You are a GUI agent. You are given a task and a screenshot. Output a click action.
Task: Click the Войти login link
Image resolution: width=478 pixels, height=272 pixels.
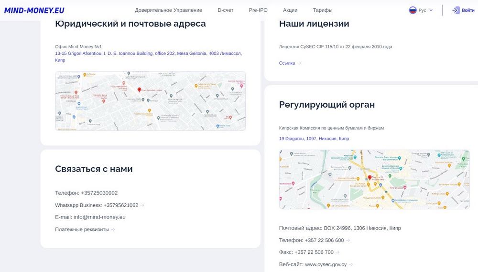[x=468, y=10]
